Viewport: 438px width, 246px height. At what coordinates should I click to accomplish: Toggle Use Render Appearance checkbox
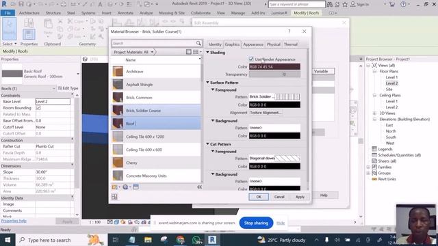tap(251, 59)
